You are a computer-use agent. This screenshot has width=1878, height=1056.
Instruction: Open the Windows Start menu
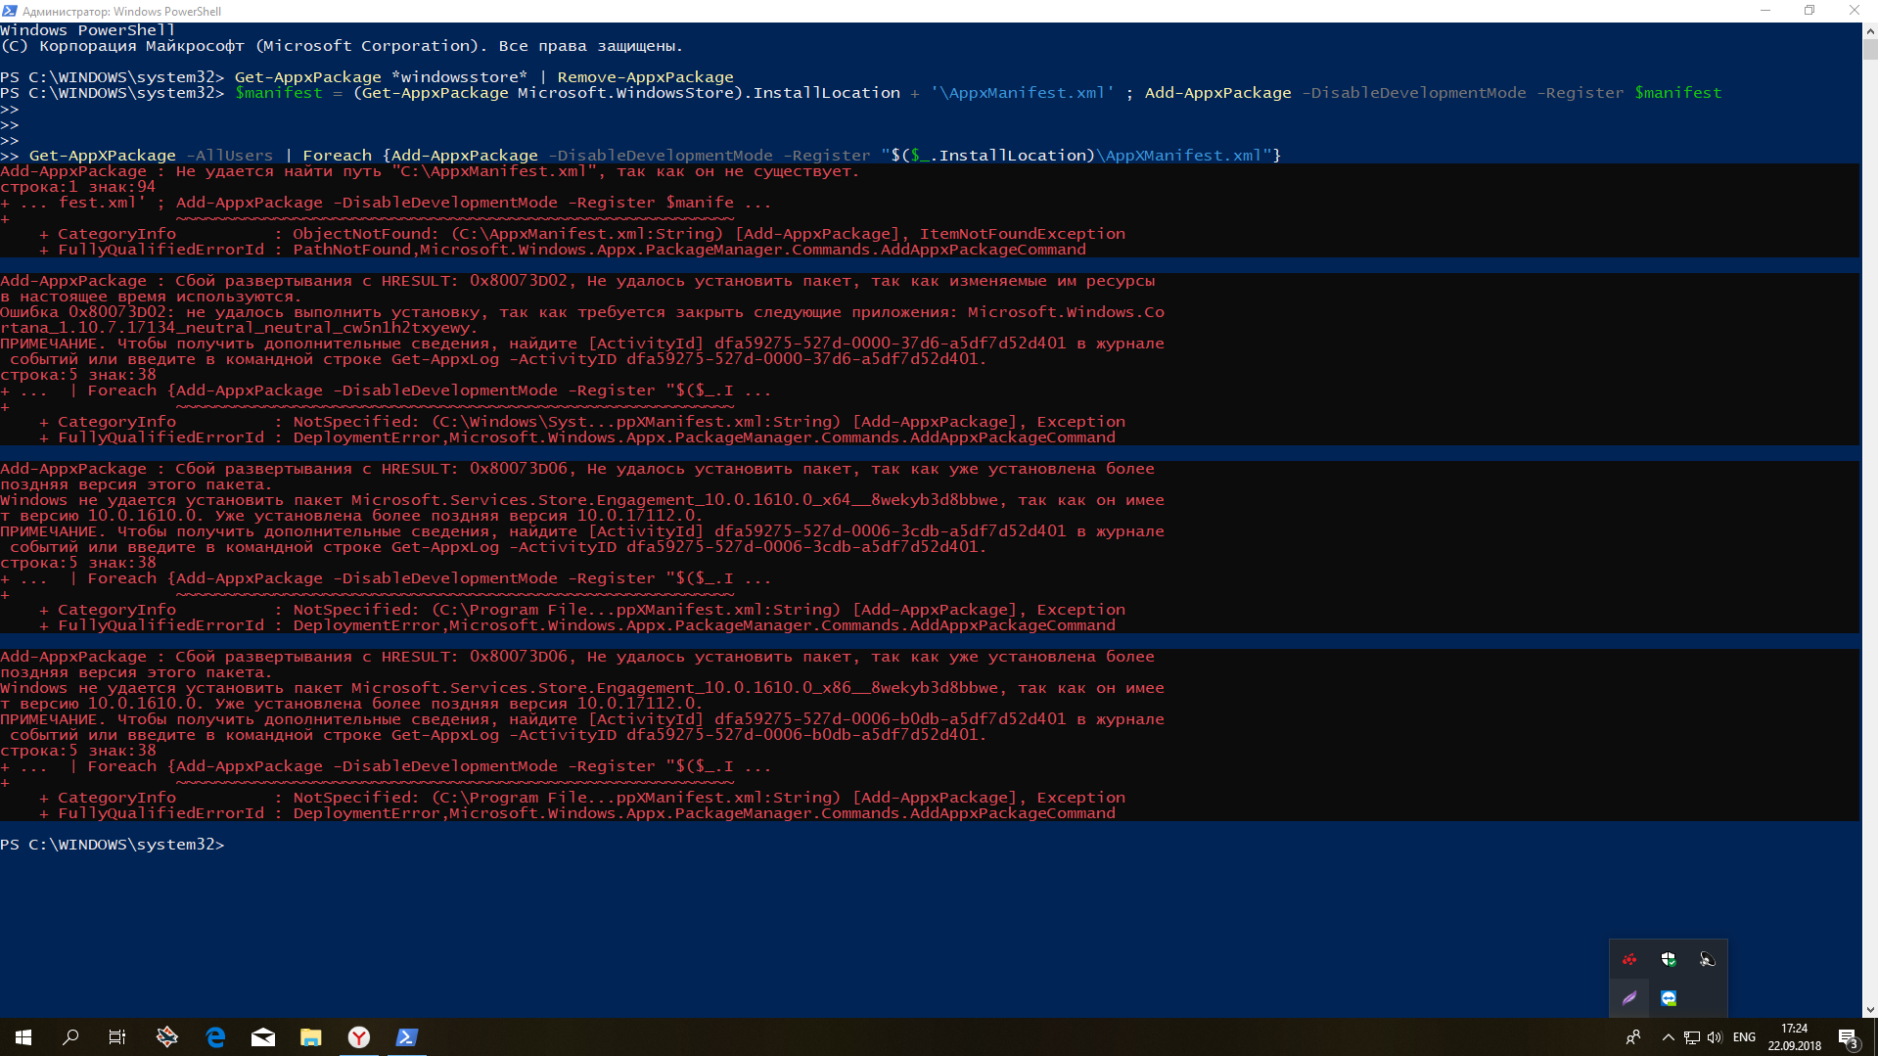click(23, 1037)
